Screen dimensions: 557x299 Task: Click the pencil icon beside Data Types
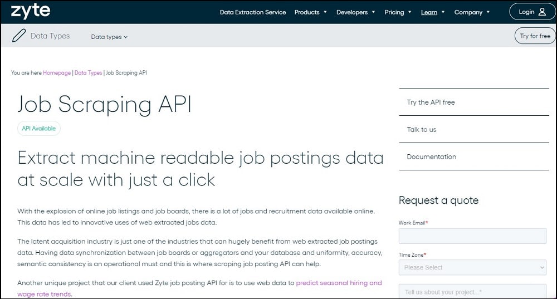(x=19, y=36)
